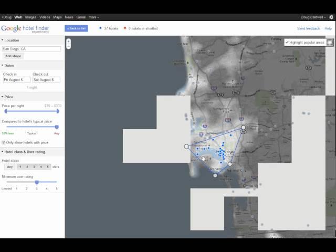Open the Help link
Viewport: 336px width, 252px height.
coord(328,28)
